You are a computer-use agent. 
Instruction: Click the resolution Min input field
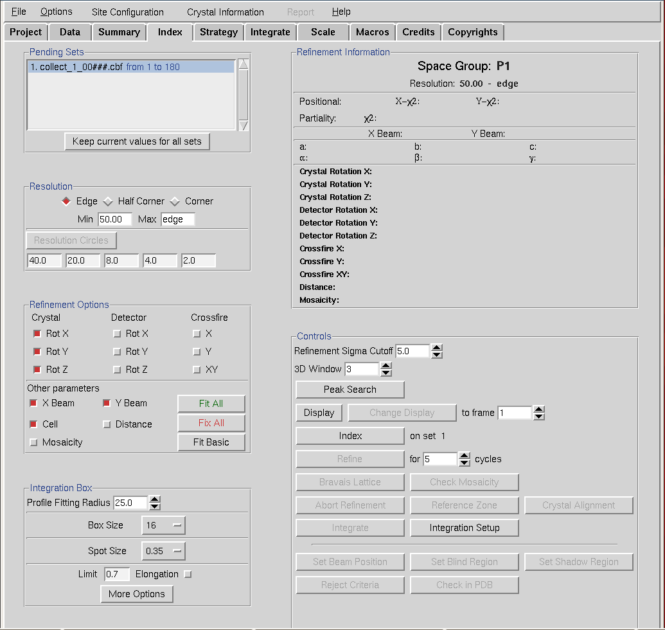pyautogui.click(x=114, y=219)
